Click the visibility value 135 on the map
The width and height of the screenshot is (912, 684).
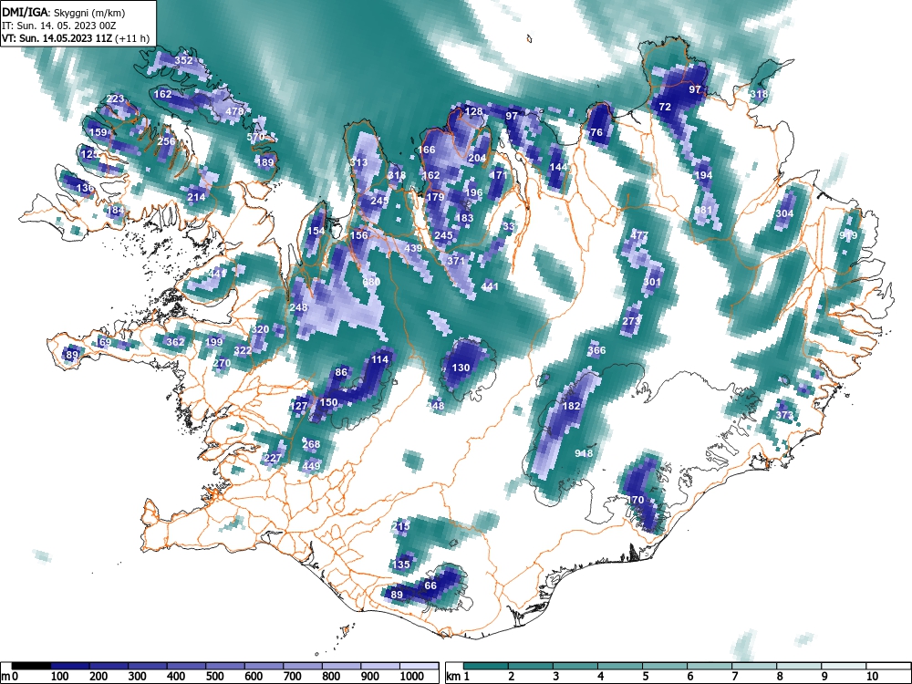click(x=400, y=565)
